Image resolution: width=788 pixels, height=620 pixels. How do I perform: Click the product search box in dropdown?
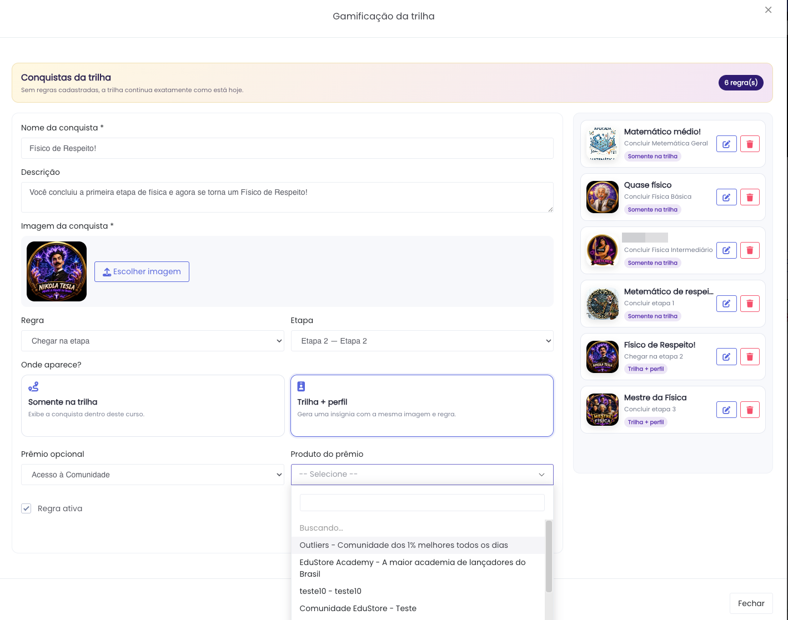[x=422, y=503]
